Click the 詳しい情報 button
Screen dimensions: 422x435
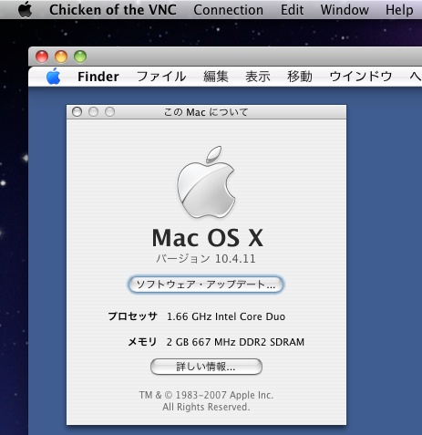pos(206,367)
